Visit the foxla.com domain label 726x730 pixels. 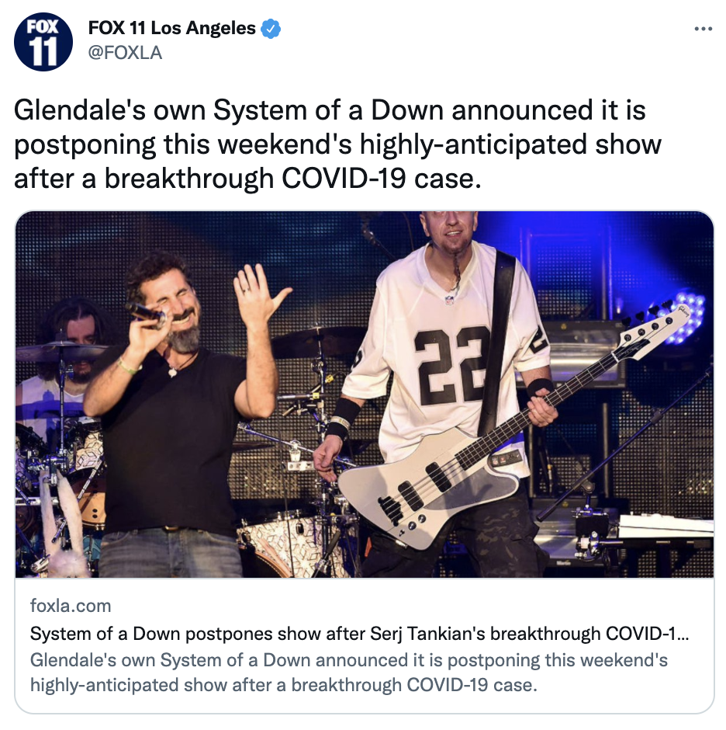tap(71, 606)
